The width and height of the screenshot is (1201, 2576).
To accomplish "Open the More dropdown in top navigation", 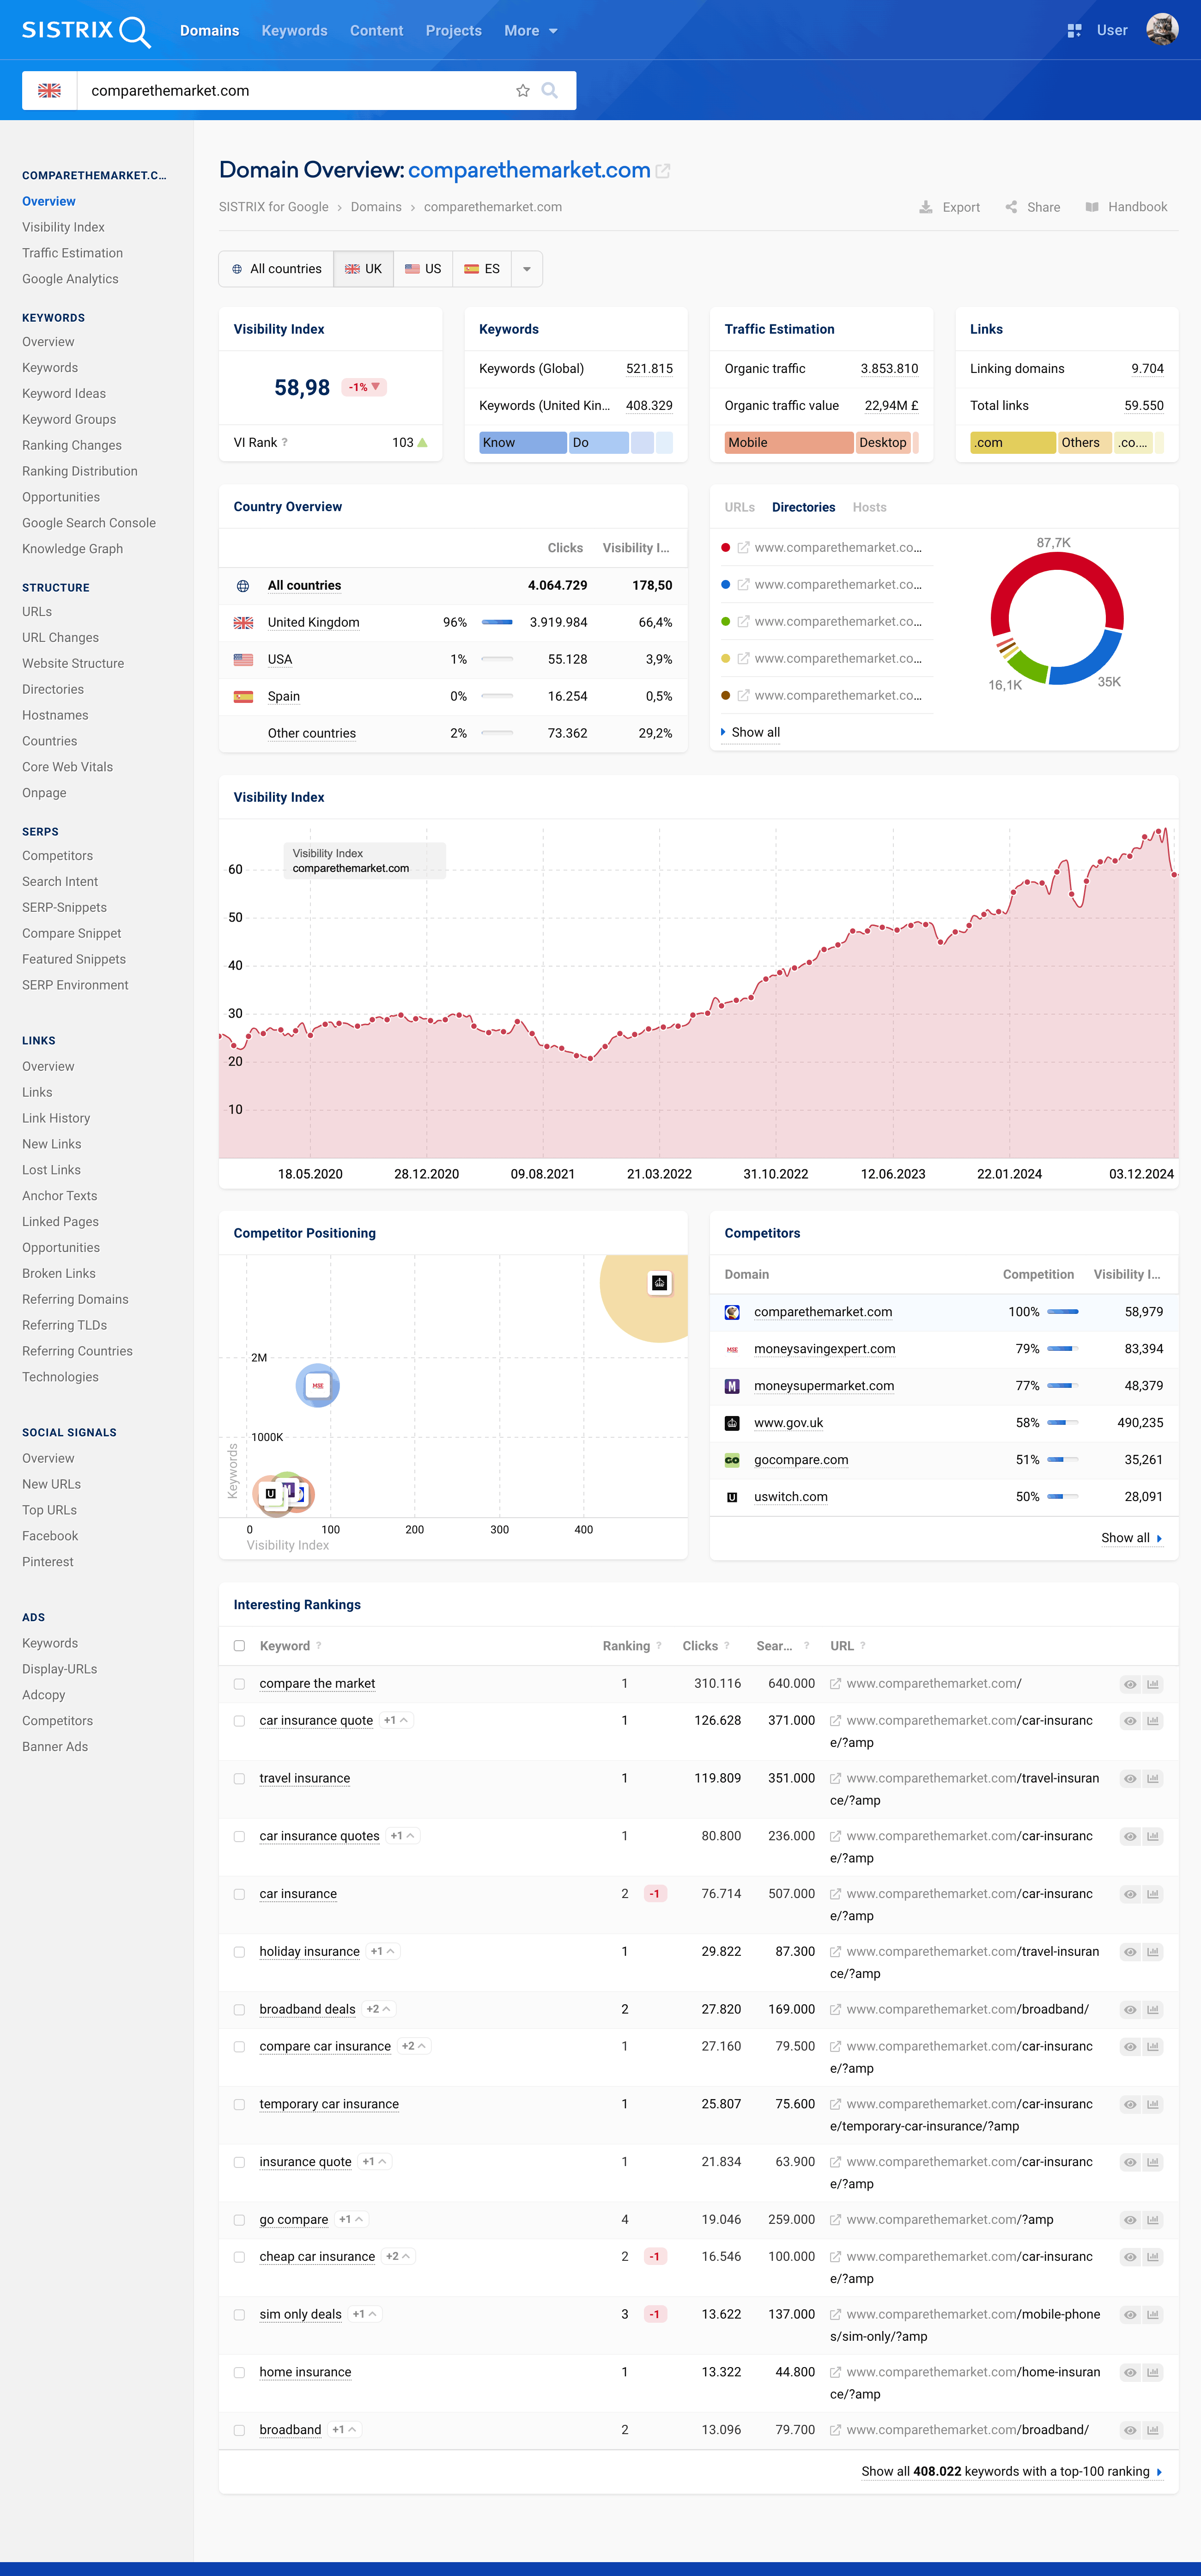I will 531,31.
